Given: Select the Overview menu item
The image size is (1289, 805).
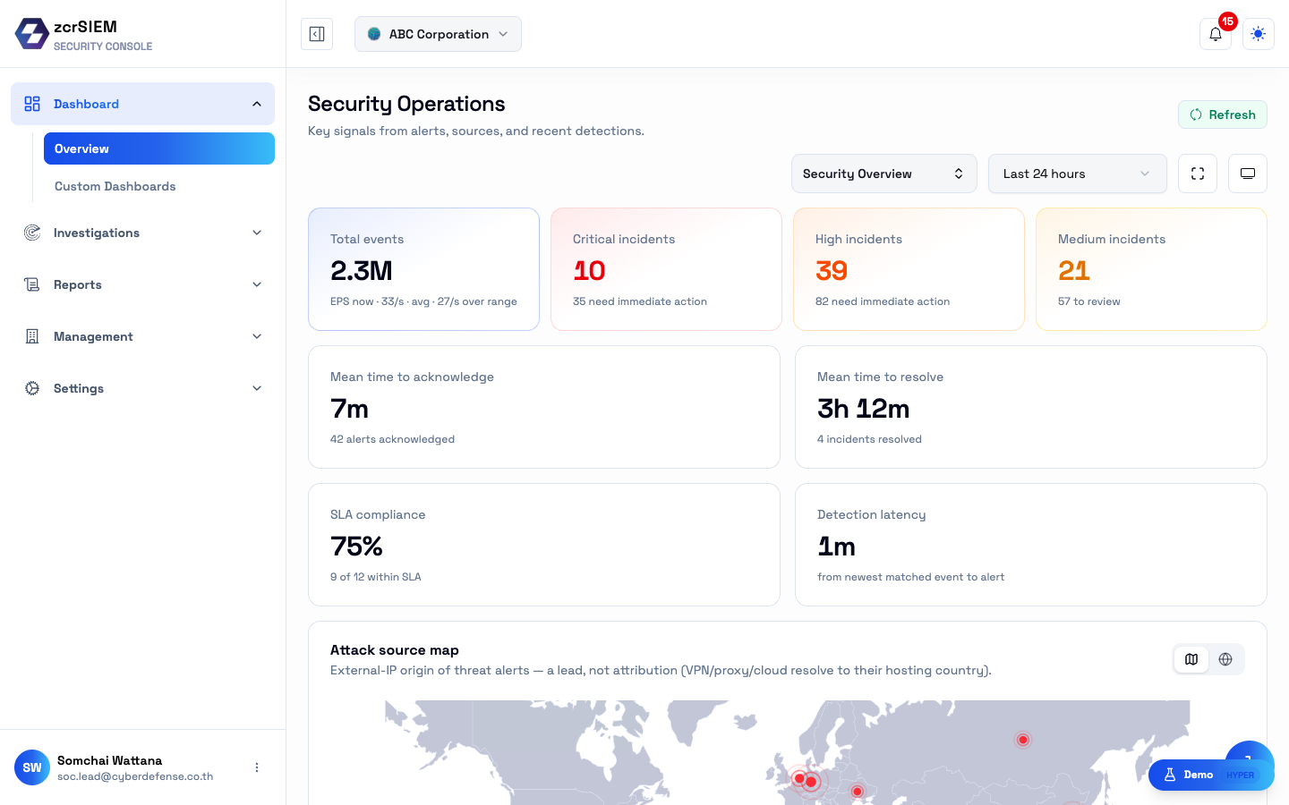Looking at the screenshot, I should (159, 148).
